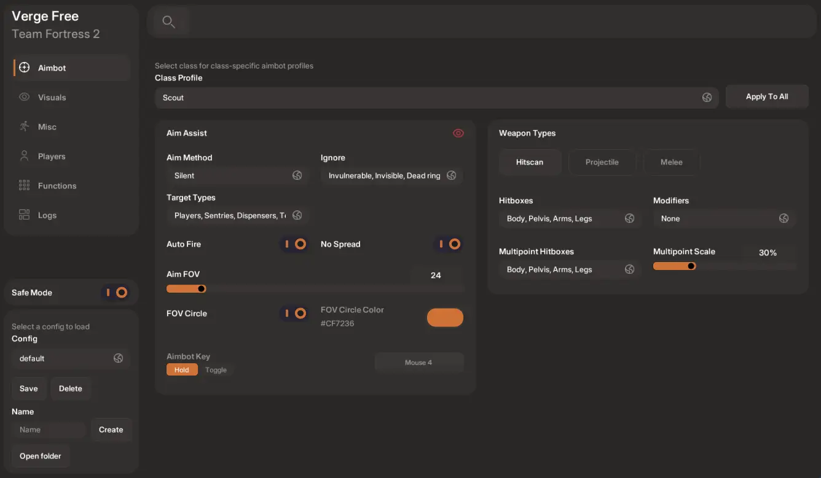
Task: Toggle the FOV Circle switch
Action: pyautogui.click(x=294, y=314)
